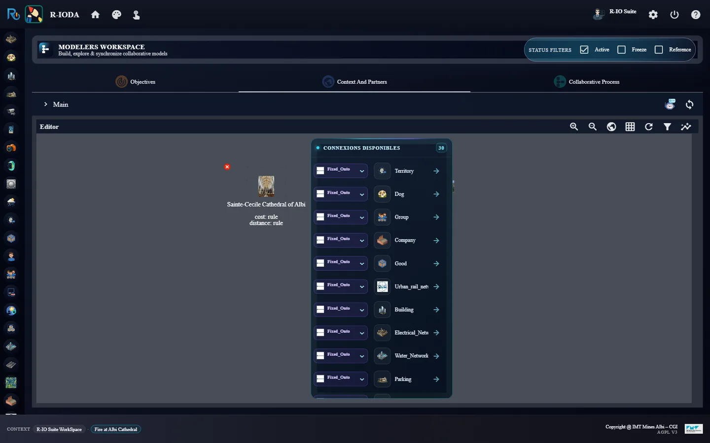Image resolution: width=710 pixels, height=443 pixels.
Task: Click the robot assistant icon beside Main
Action: pos(670,104)
